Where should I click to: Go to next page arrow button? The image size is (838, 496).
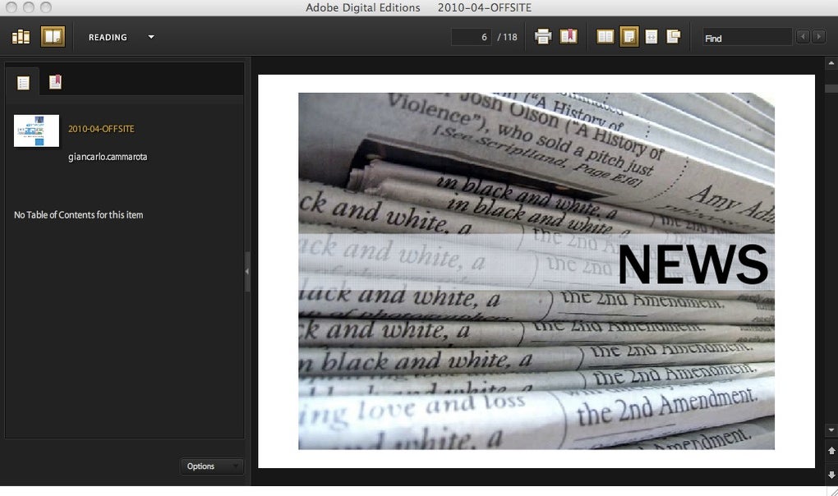pos(831,474)
